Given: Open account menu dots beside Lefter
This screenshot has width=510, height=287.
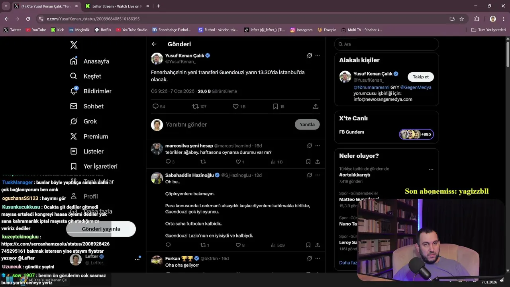Looking at the screenshot, I should (137, 259).
